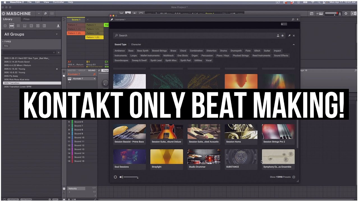
Task: Open the Kontakt 7 plug-in quick browse magnifier
Action: tap(94, 74)
